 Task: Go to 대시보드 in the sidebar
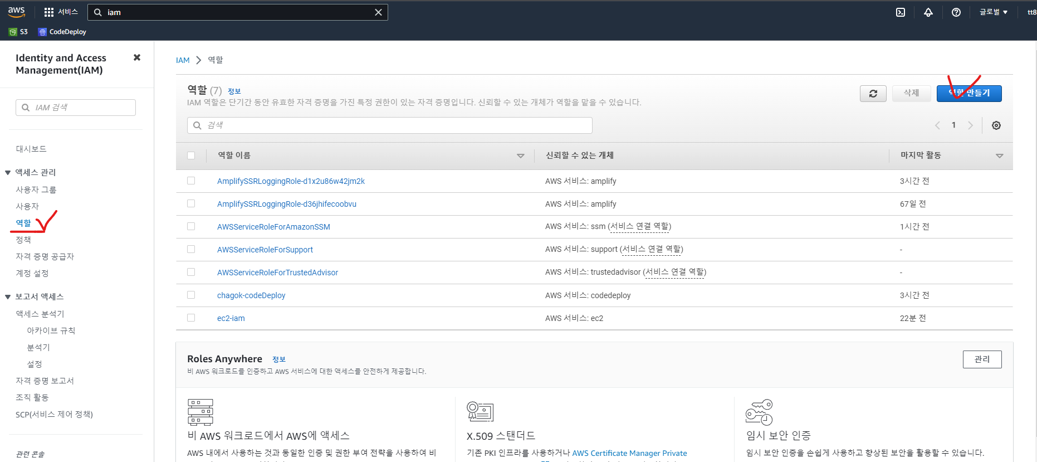(x=31, y=149)
